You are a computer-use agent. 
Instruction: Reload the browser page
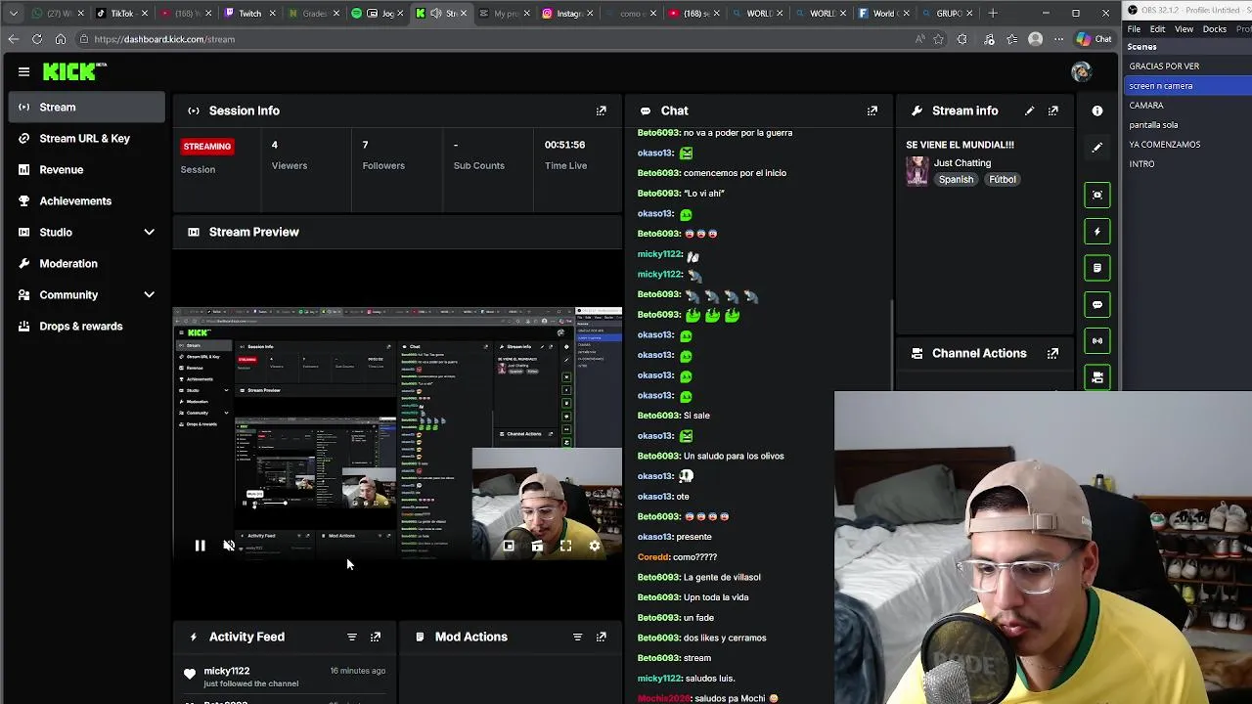point(36,39)
